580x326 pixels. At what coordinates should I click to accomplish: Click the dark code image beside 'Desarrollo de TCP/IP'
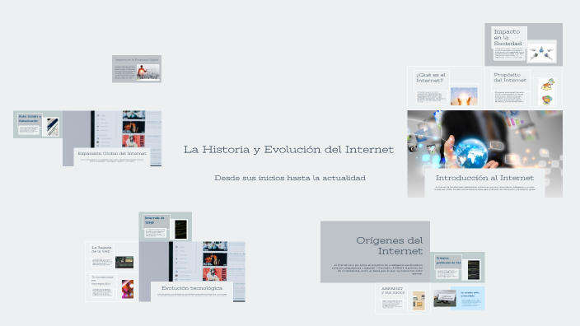pos(181,229)
